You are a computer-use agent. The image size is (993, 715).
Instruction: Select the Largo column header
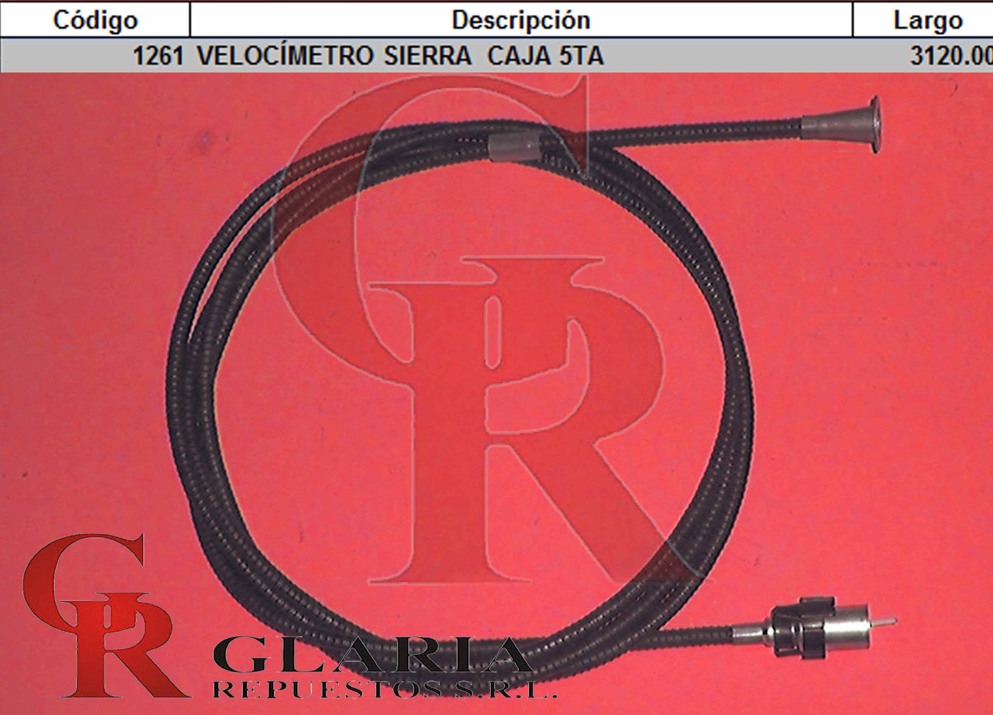923,20
